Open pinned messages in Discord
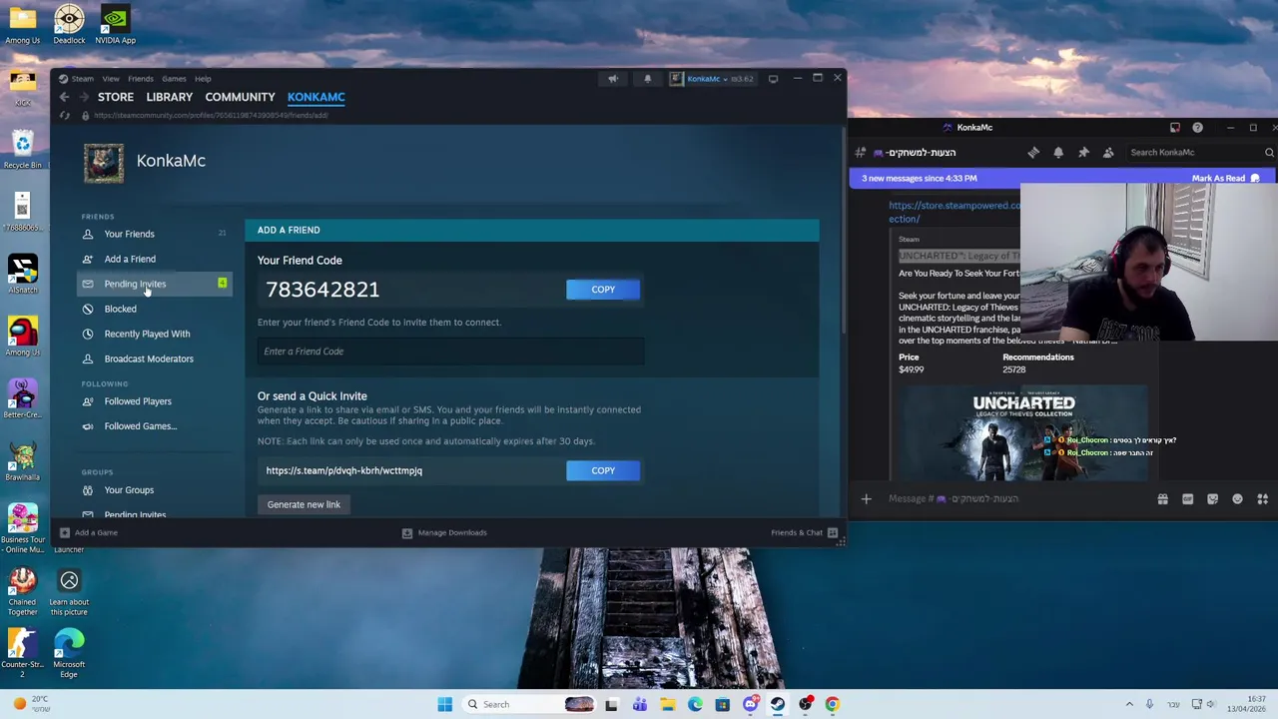 pos(1083,153)
